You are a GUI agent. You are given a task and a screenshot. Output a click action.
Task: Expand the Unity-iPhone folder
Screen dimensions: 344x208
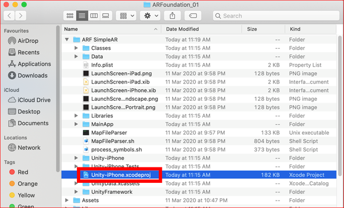[x=76, y=158]
